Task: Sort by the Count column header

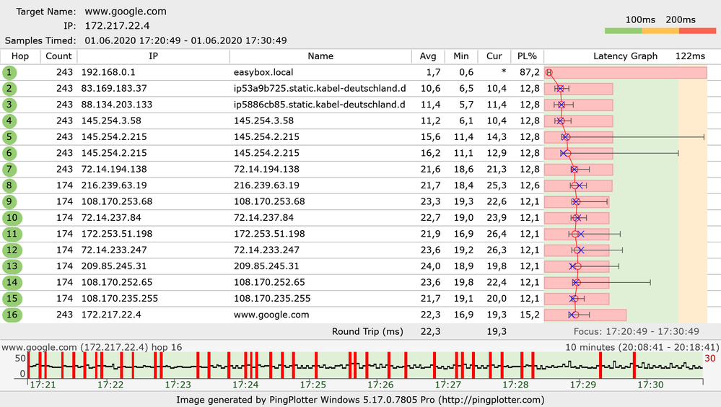Action: 59,56
